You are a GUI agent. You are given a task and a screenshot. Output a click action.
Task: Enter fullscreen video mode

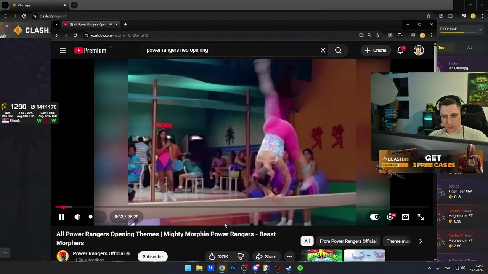pyautogui.click(x=421, y=217)
